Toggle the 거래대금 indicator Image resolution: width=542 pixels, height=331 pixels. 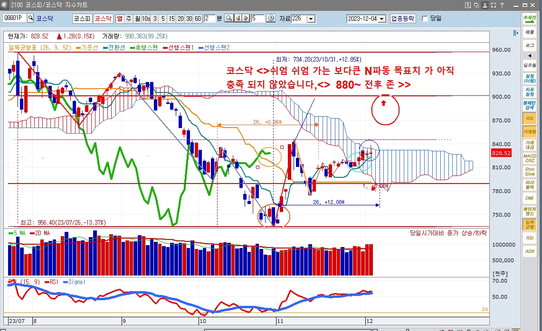pyautogui.click(x=530, y=145)
